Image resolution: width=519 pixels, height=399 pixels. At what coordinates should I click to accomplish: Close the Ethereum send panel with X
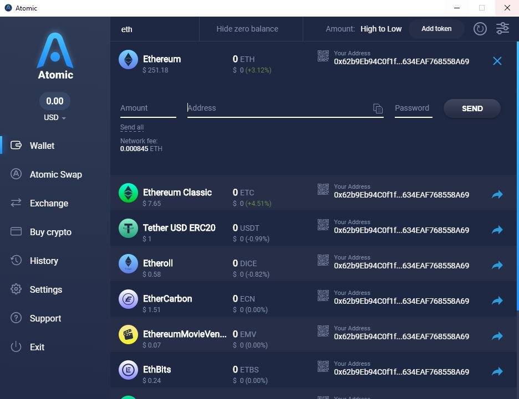[497, 61]
